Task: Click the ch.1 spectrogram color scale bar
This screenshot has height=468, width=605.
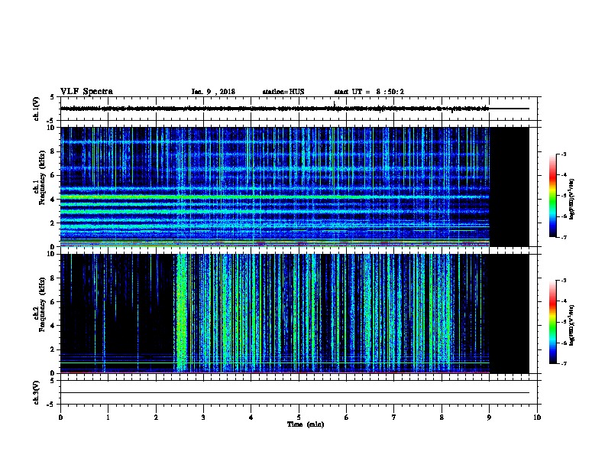Action: pyautogui.click(x=552, y=196)
